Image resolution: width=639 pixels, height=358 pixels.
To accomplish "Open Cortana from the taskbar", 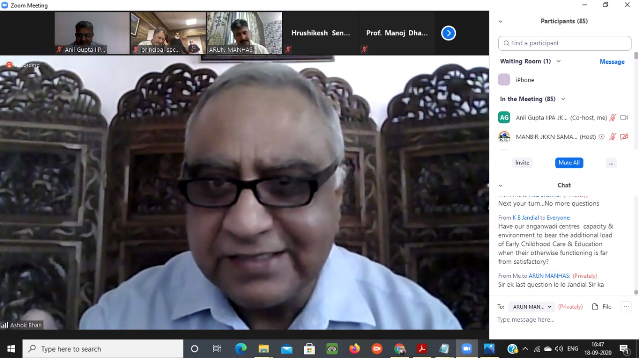I will pyautogui.click(x=195, y=349).
